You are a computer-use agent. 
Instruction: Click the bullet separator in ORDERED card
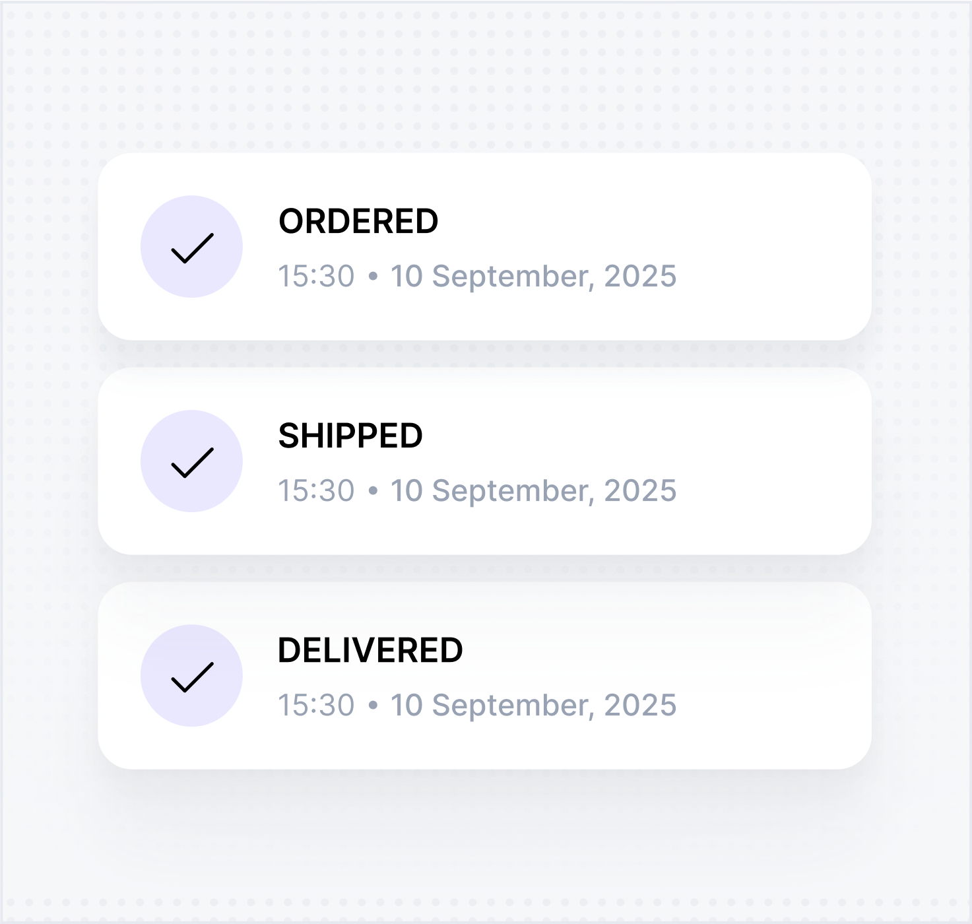coord(373,277)
